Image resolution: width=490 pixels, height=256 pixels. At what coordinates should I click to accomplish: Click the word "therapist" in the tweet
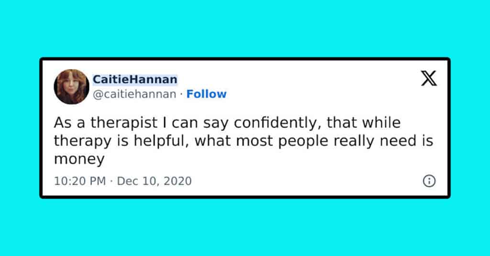tap(124, 123)
